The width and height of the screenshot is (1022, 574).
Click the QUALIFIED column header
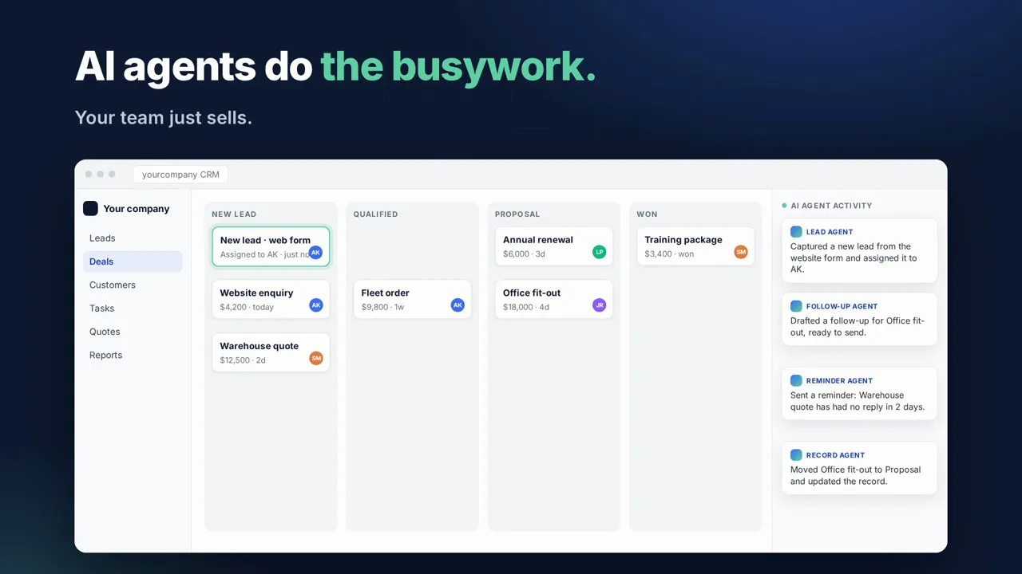pyautogui.click(x=375, y=214)
